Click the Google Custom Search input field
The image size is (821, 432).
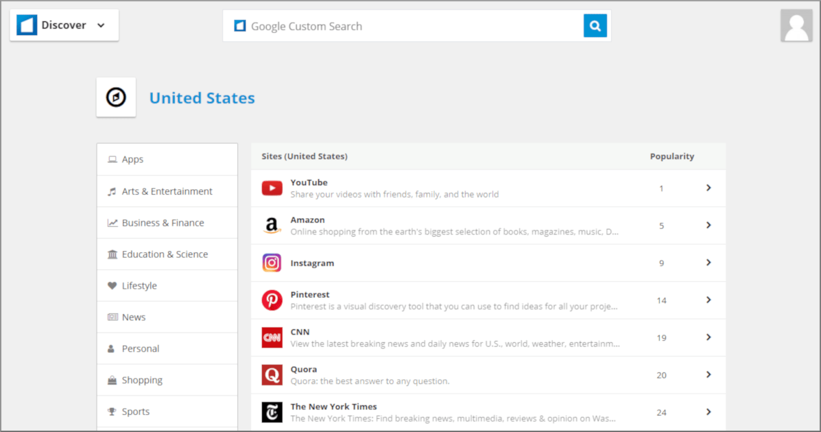(x=403, y=26)
